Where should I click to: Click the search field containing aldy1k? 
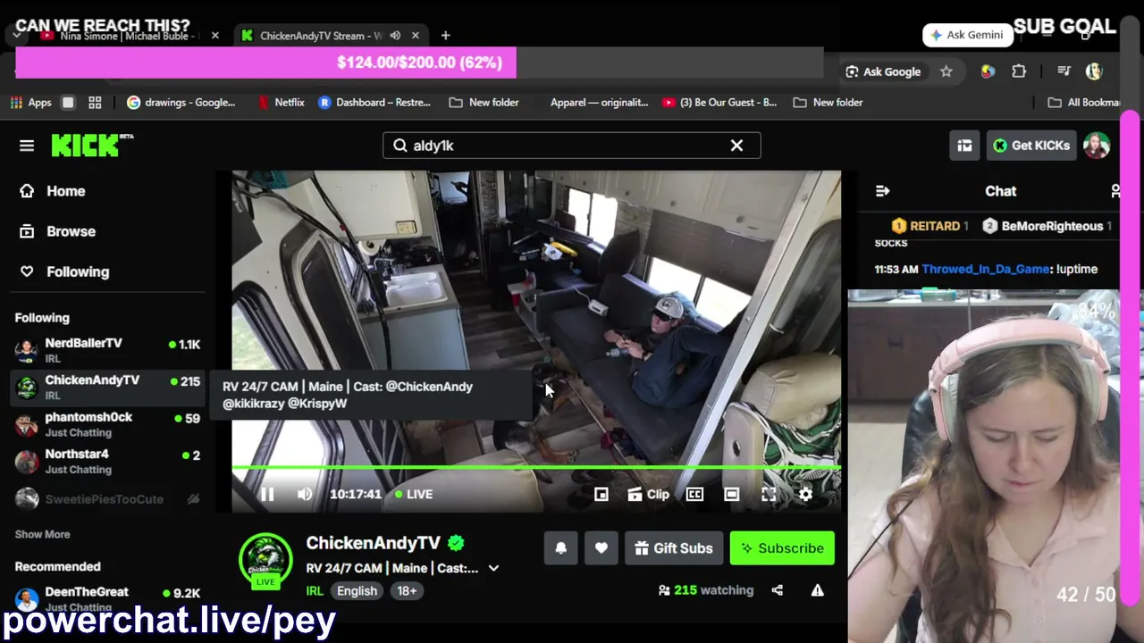[571, 146]
